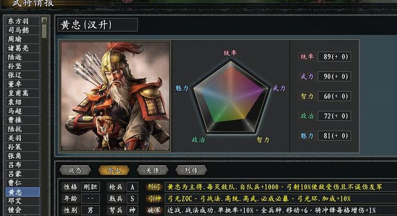Click the scroll-up arrow in officer list
The image size is (397, 216).
point(44,20)
